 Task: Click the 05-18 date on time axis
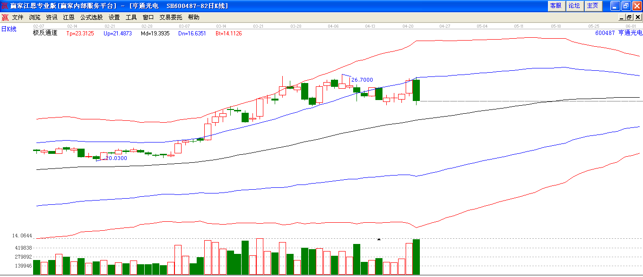[556, 26]
